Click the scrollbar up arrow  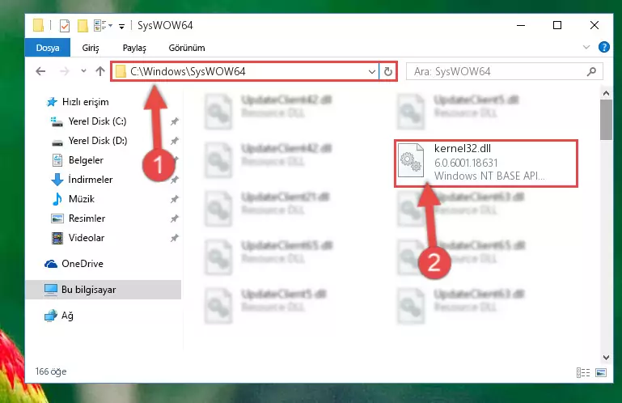pyautogui.click(x=606, y=93)
